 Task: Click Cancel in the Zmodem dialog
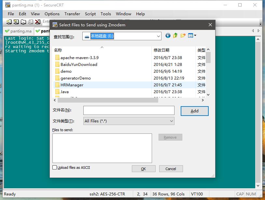pos(171,169)
